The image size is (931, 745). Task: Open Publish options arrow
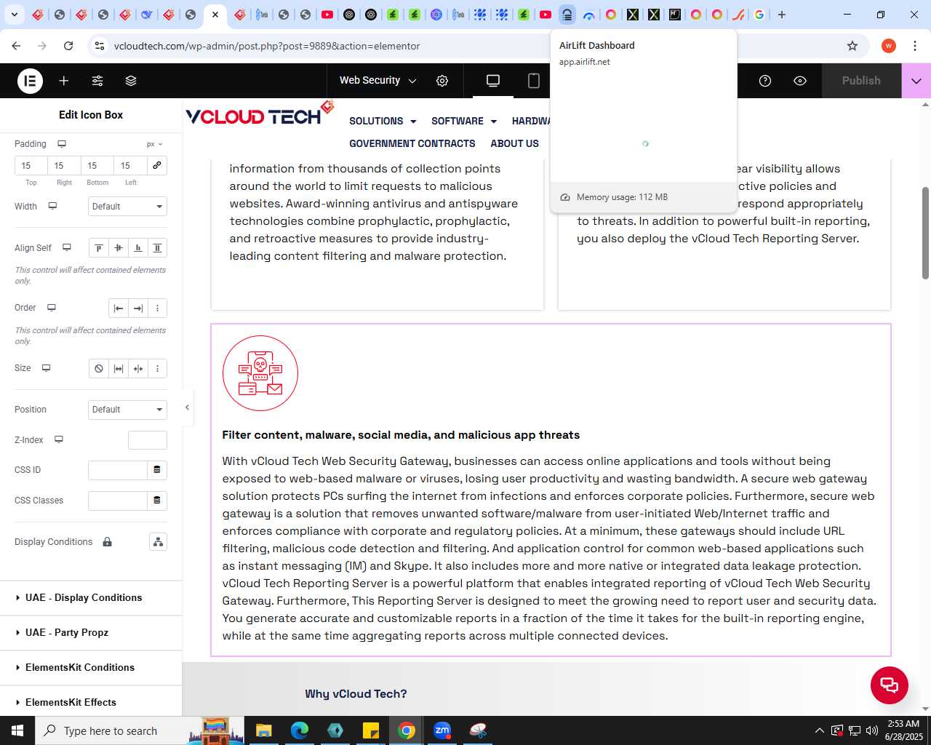coord(916,81)
